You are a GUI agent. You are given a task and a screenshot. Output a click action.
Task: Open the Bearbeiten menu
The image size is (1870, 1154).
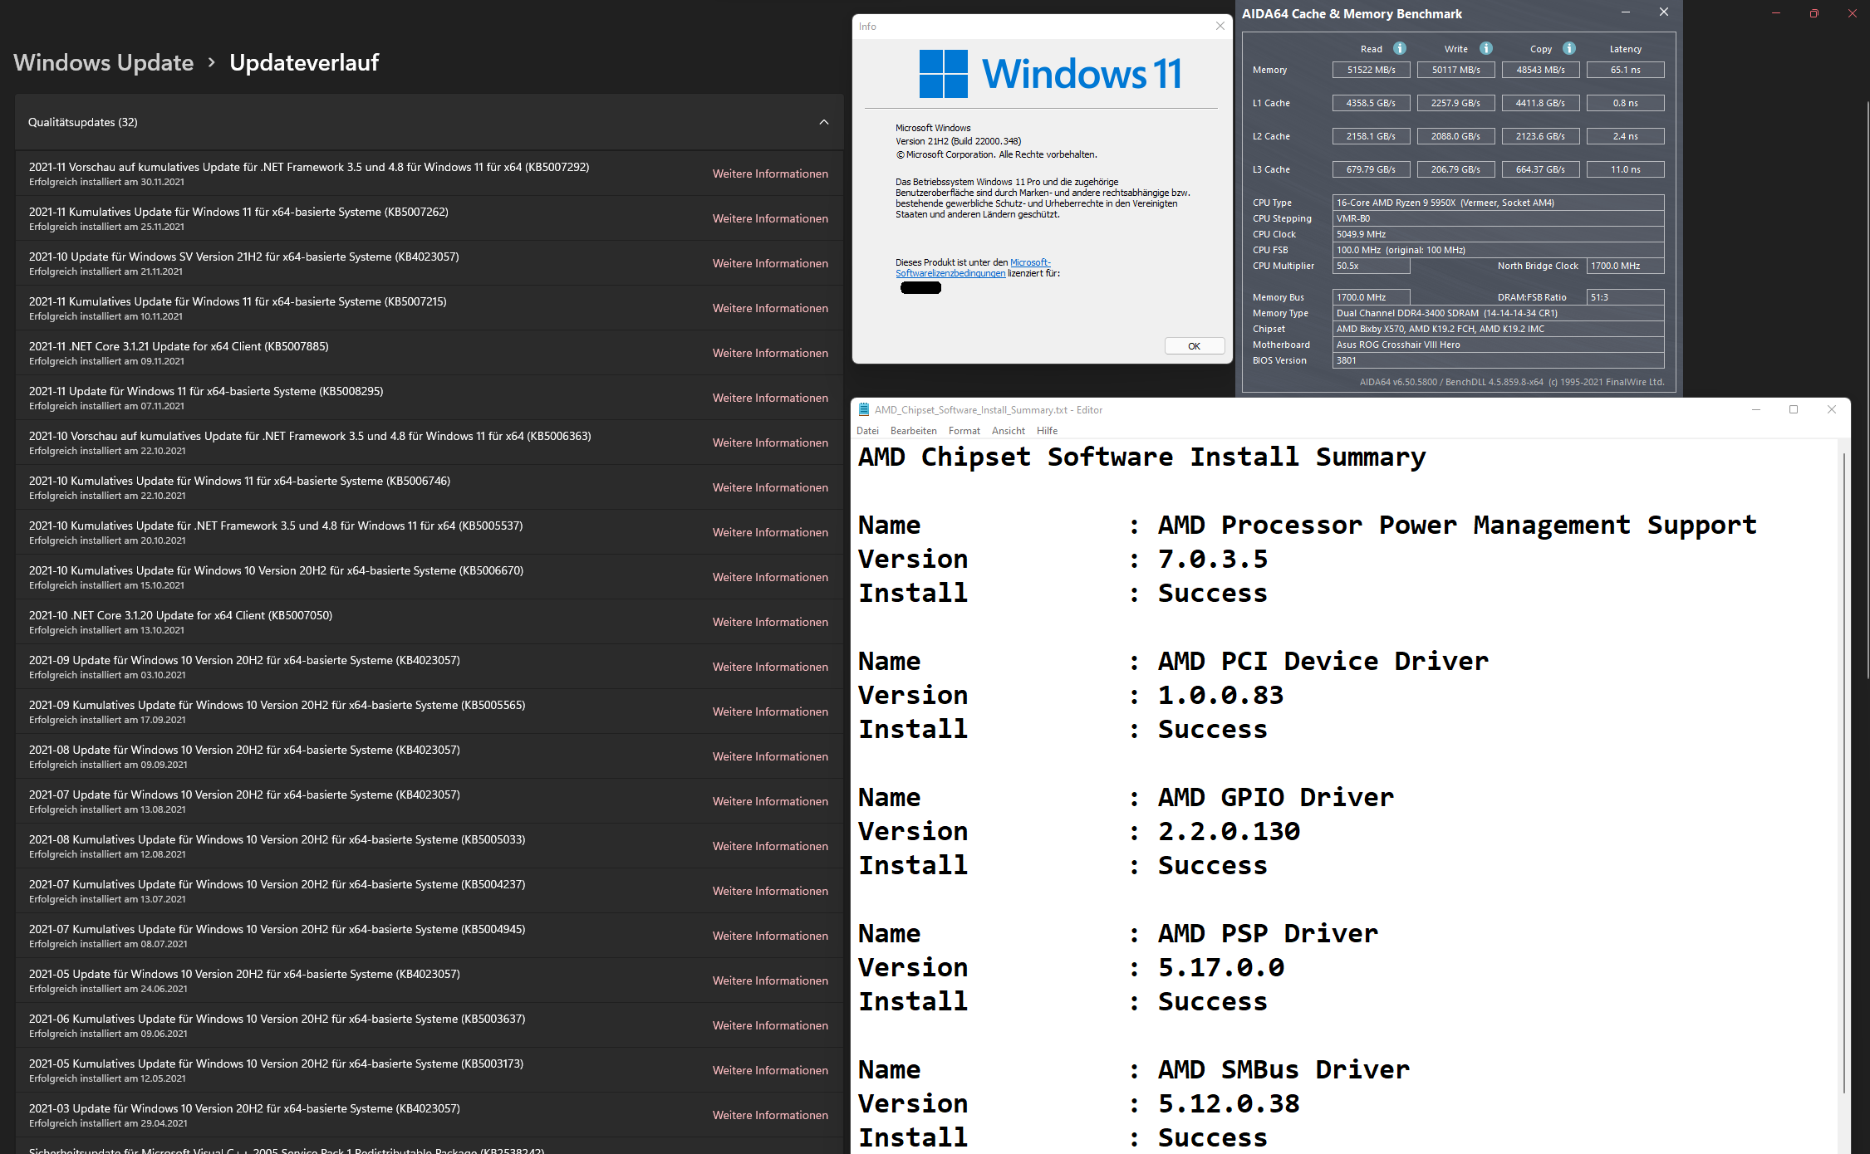913,431
